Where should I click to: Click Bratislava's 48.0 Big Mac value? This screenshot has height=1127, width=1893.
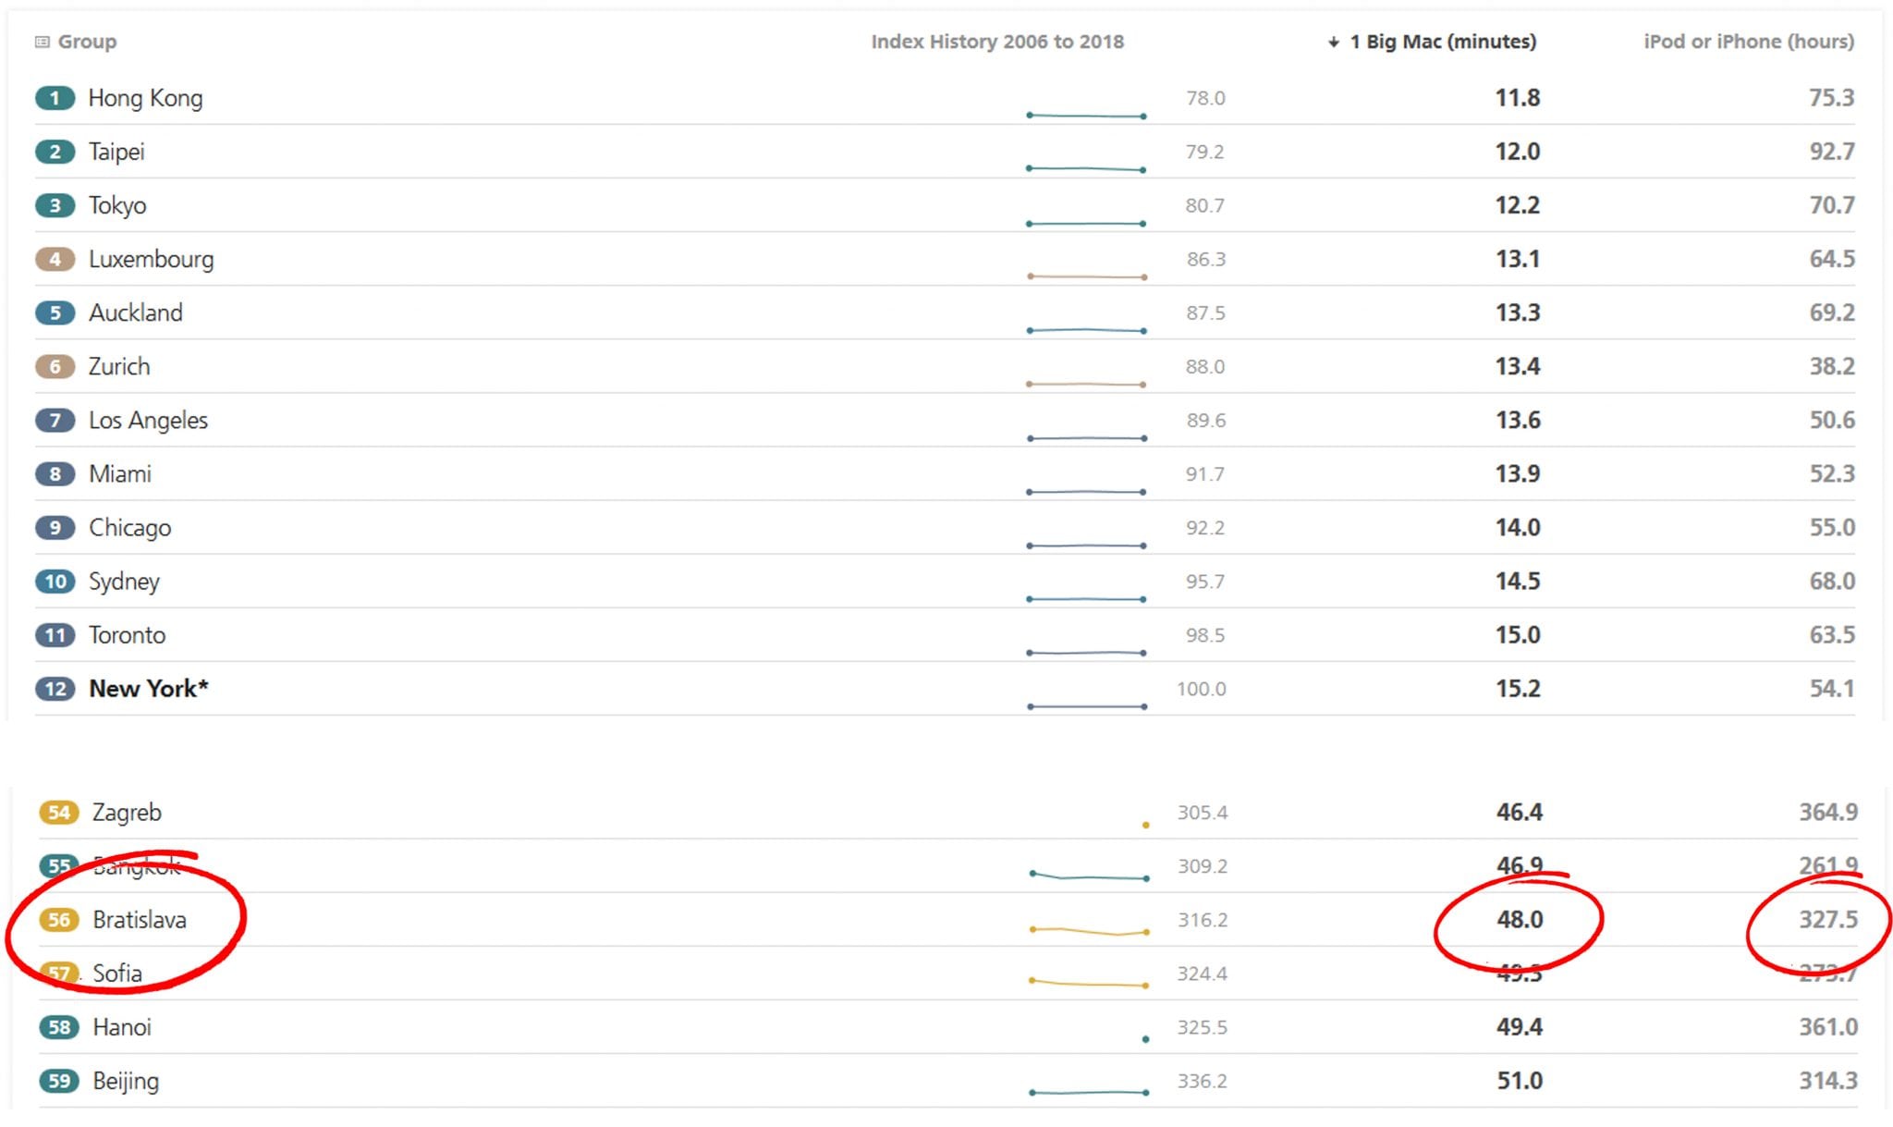click(x=1520, y=920)
